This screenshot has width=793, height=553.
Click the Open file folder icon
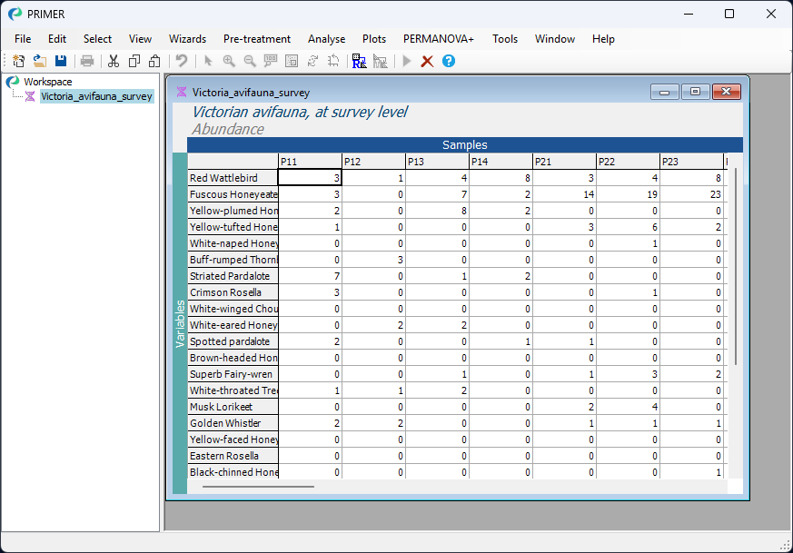[x=40, y=61]
